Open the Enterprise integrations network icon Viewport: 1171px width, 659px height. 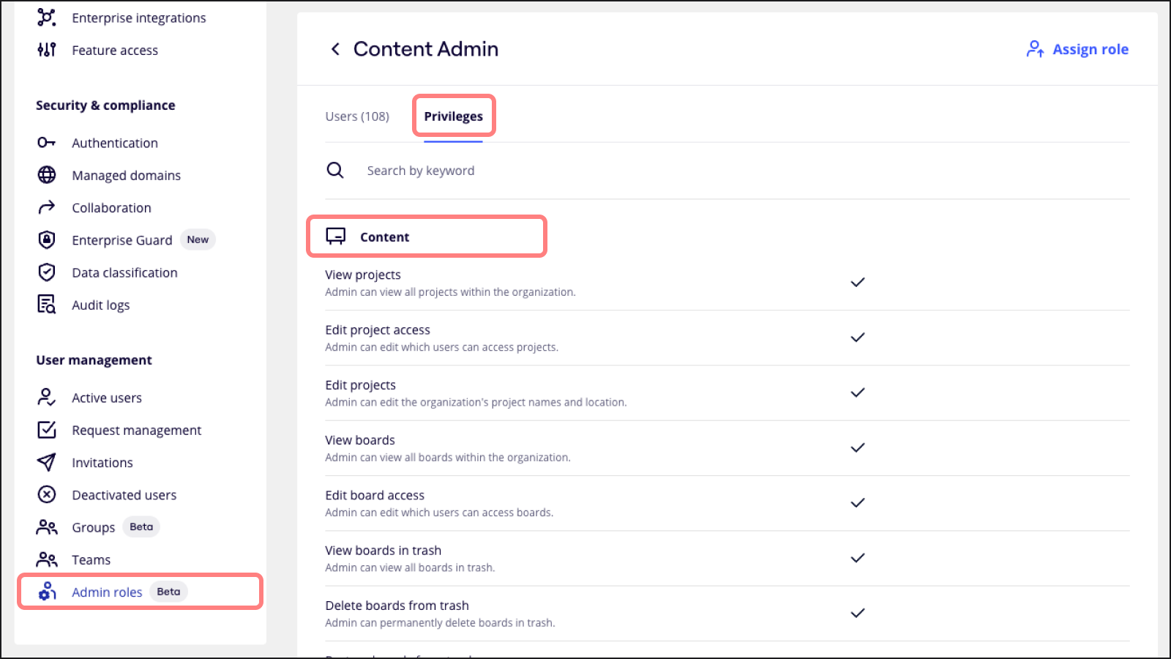click(x=46, y=18)
